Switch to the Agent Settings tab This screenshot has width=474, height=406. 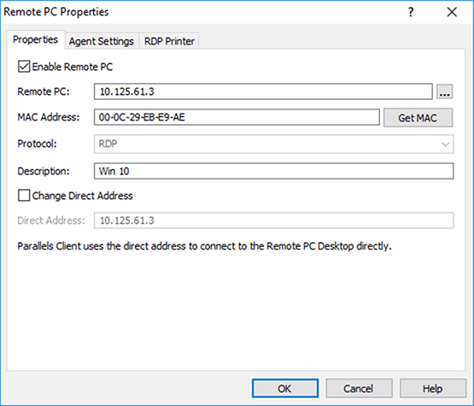click(102, 41)
